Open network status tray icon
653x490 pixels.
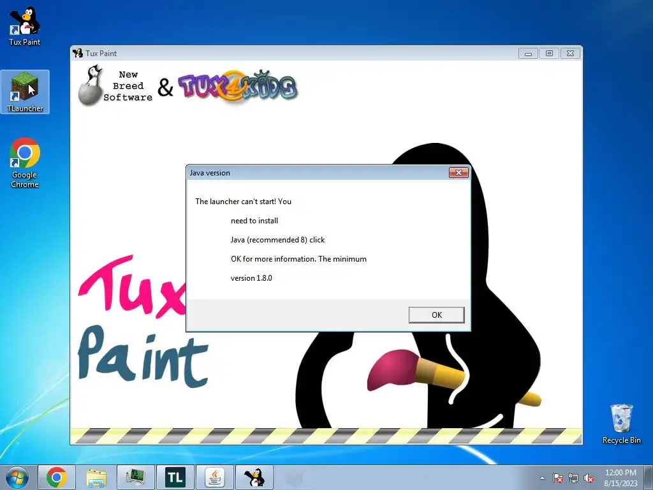(x=573, y=478)
